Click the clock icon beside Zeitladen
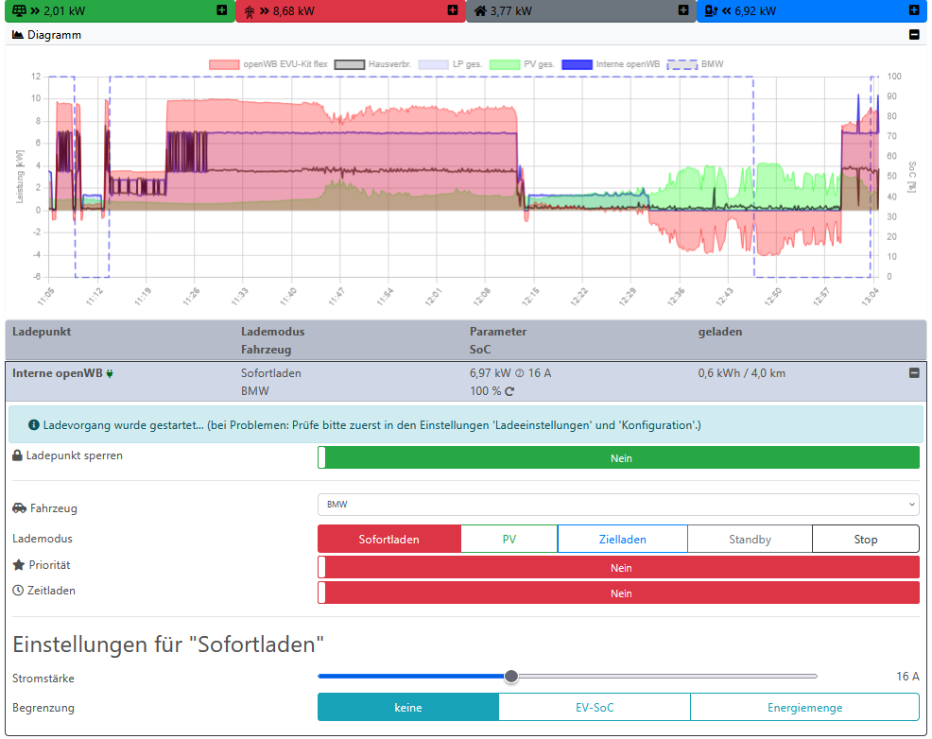 [18, 591]
